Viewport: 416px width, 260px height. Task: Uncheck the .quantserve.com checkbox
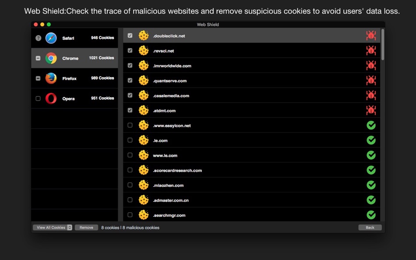coord(130,80)
